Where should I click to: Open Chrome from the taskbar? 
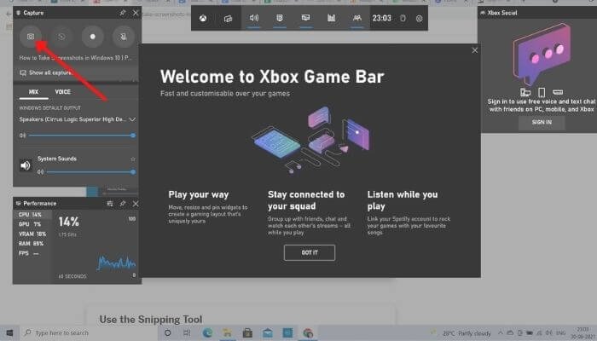click(x=308, y=333)
